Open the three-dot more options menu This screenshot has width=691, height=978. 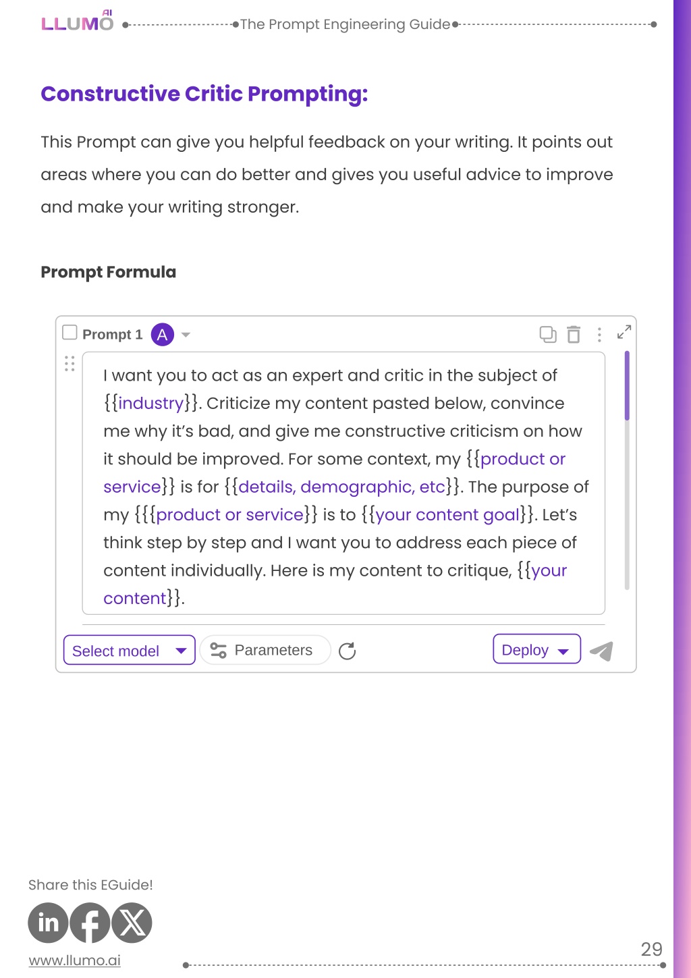(599, 335)
